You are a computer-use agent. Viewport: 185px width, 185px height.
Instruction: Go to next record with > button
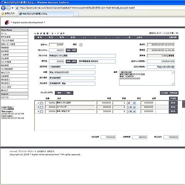click(106, 37)
